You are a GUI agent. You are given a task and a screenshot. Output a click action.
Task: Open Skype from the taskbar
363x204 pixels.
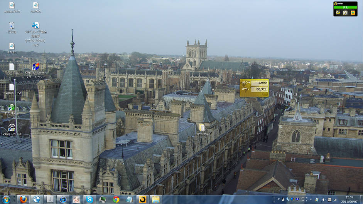click(x=89, y=199)
